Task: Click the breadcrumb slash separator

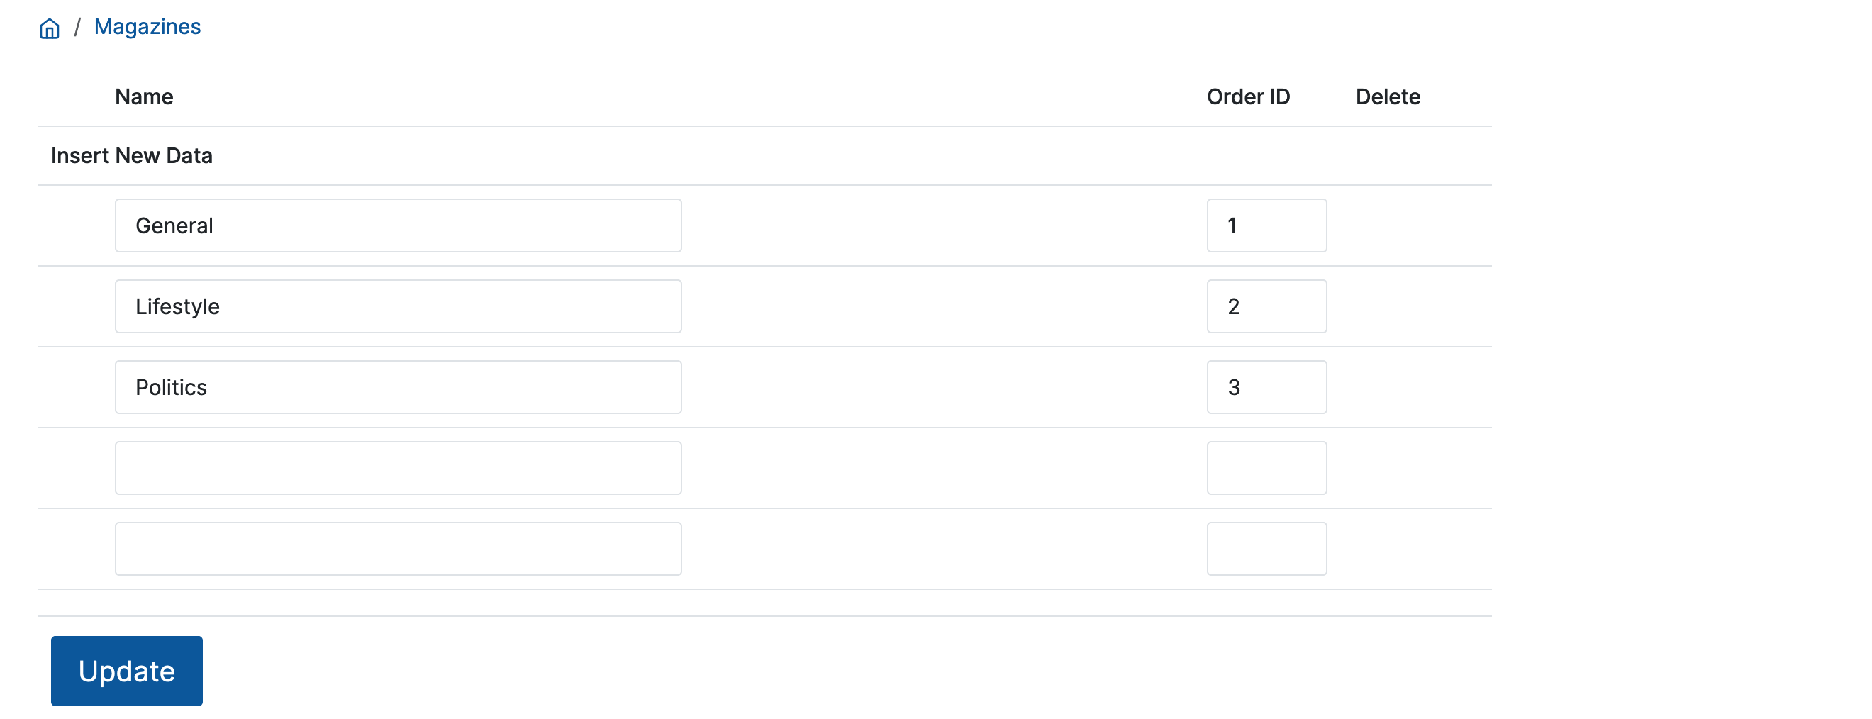Action: point(77,28)
